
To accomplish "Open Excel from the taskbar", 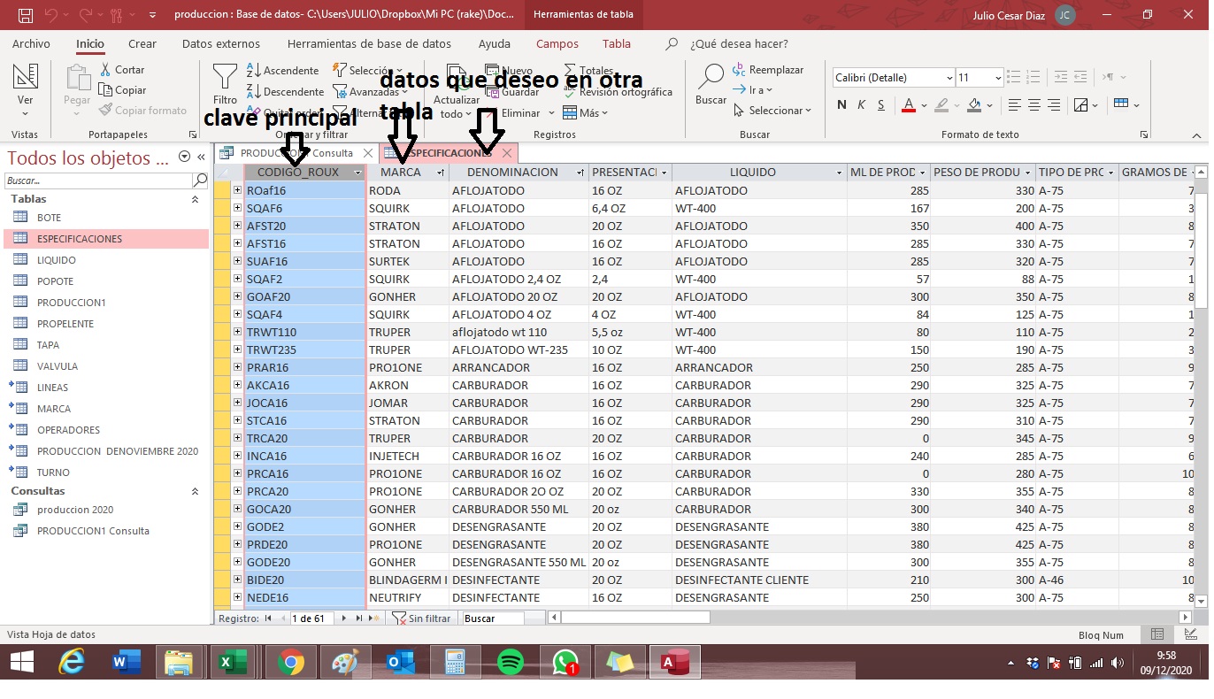I will (x=234, y=662).
